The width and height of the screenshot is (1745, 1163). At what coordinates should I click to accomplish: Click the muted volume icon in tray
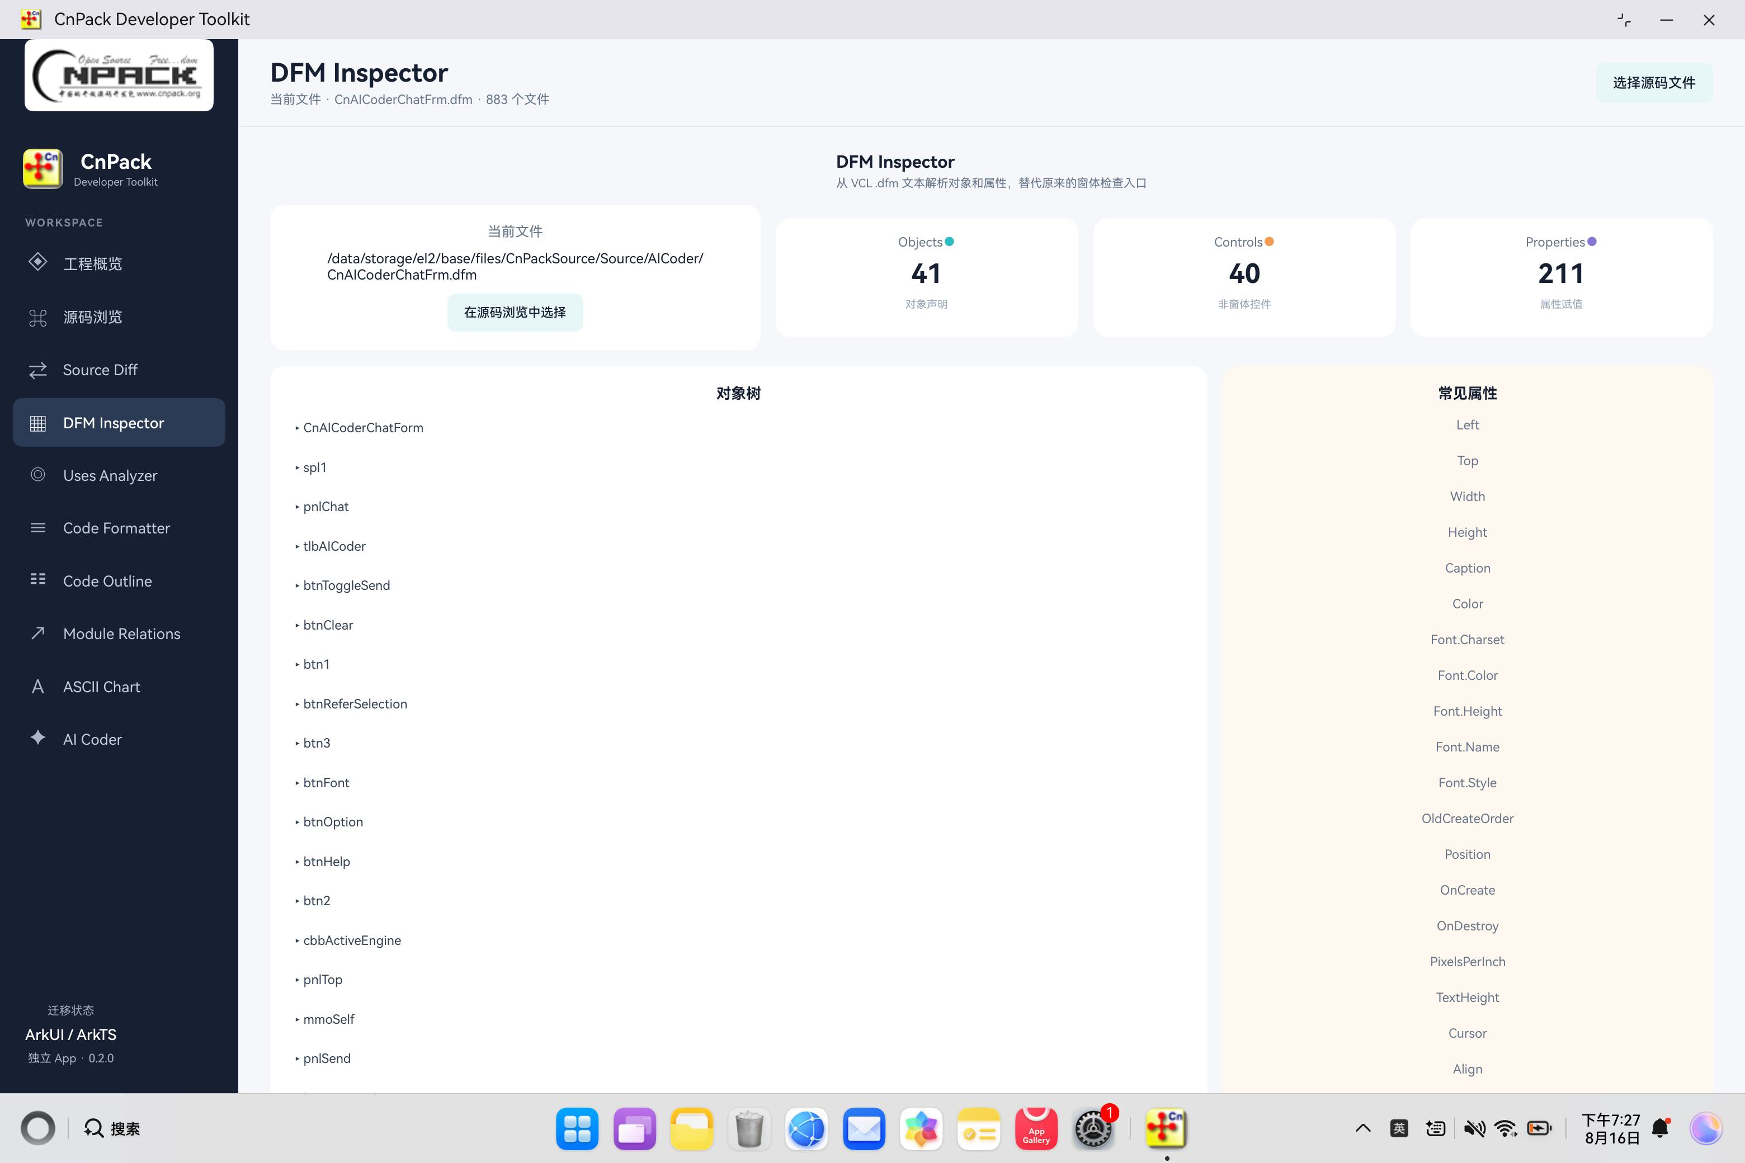1474,1129
